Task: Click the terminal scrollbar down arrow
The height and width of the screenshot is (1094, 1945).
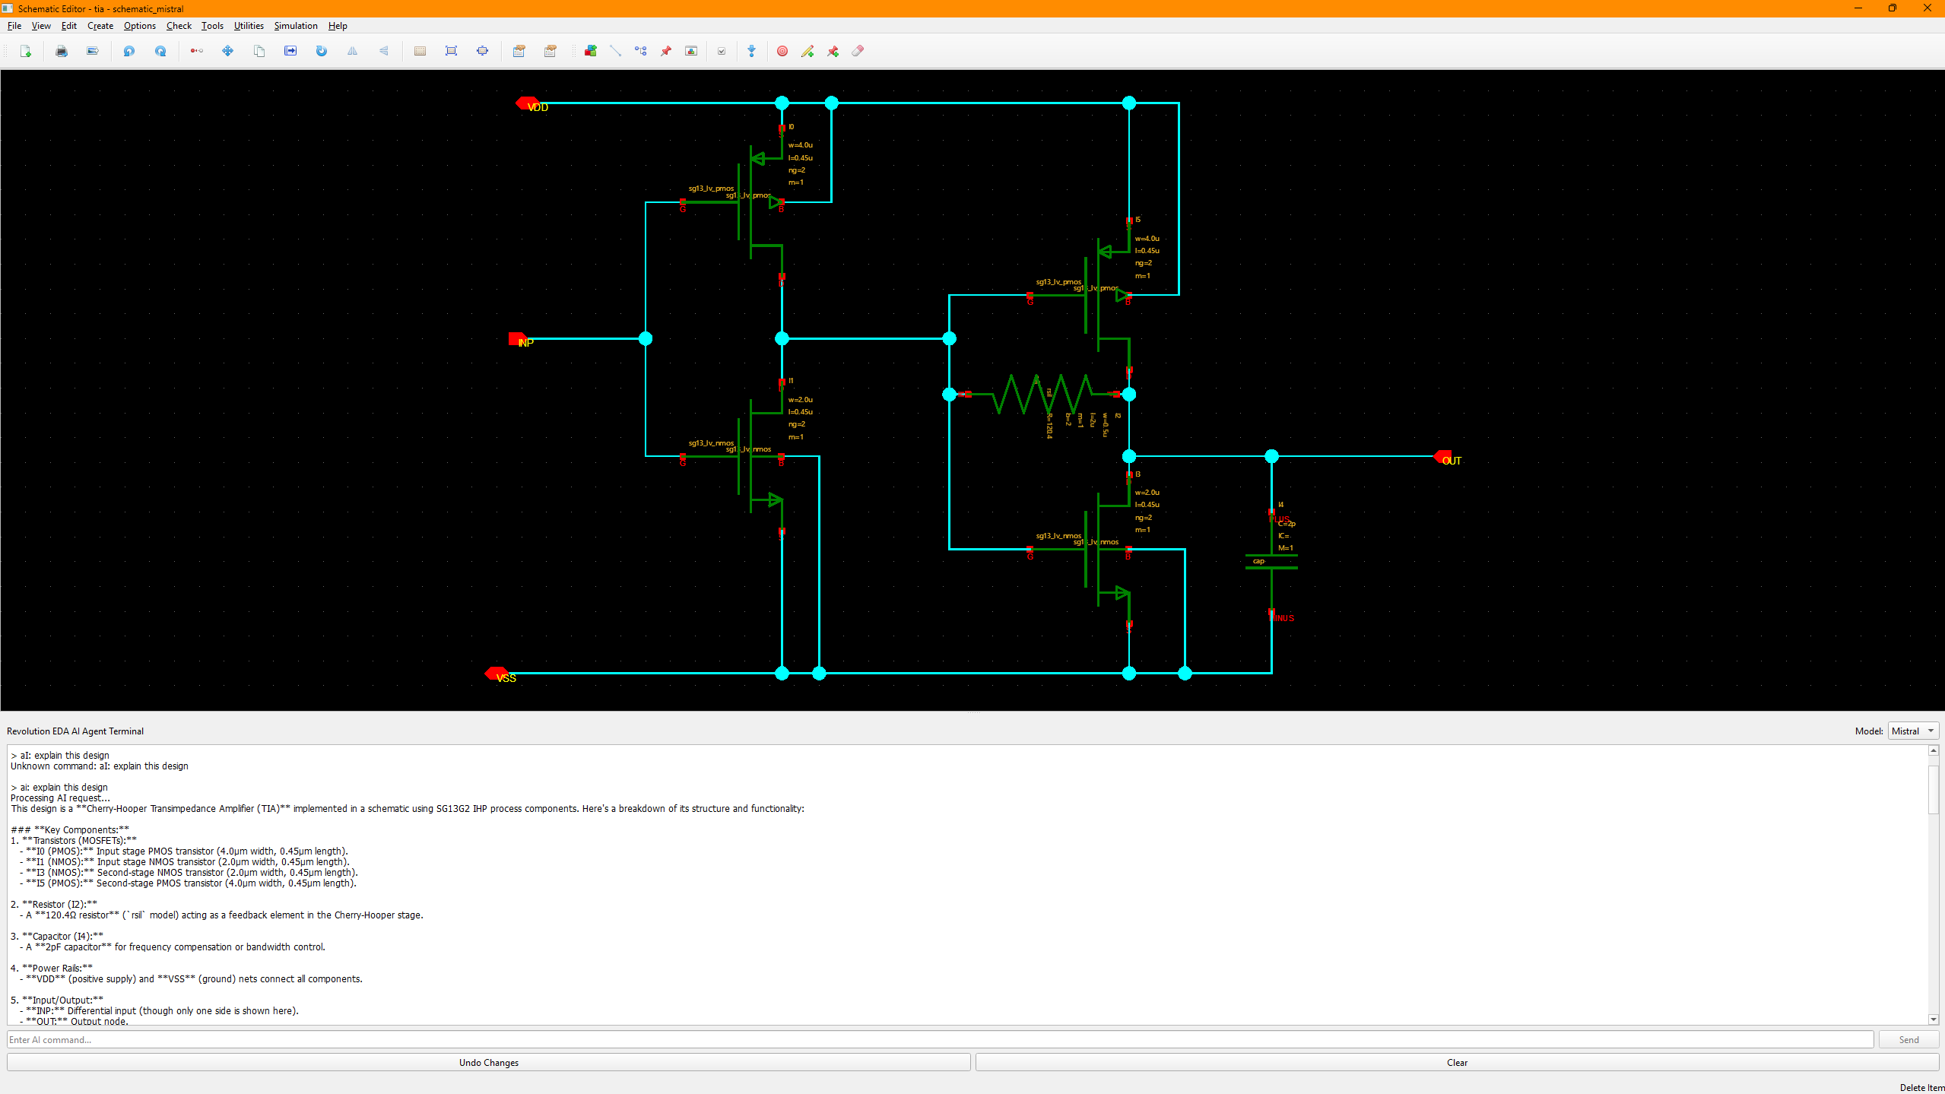Action: pos(1934,1019)
